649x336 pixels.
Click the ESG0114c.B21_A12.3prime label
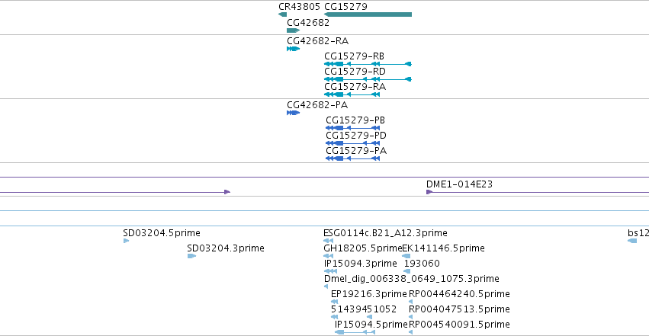[385, 233]
